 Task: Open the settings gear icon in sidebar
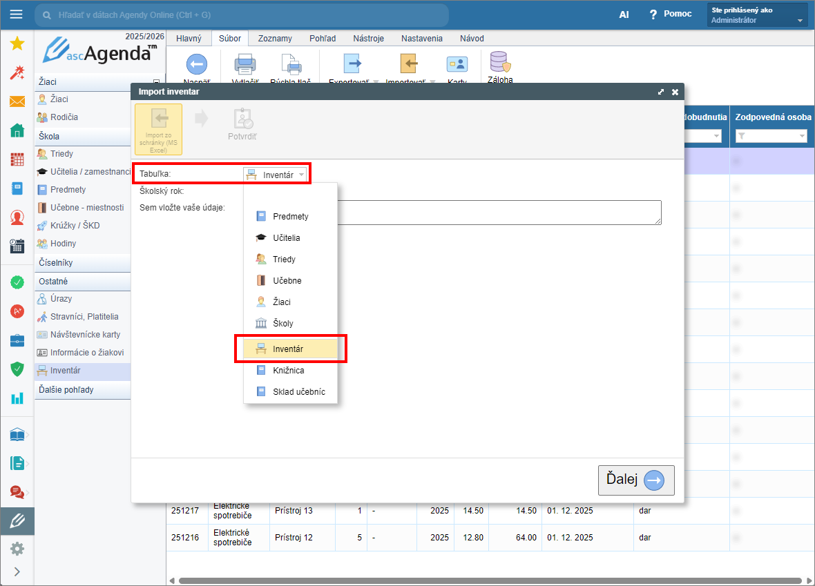pos(17,549)
